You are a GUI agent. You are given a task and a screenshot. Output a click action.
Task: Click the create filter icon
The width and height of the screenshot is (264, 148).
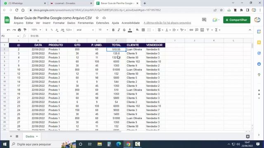(x=208, y=30)
